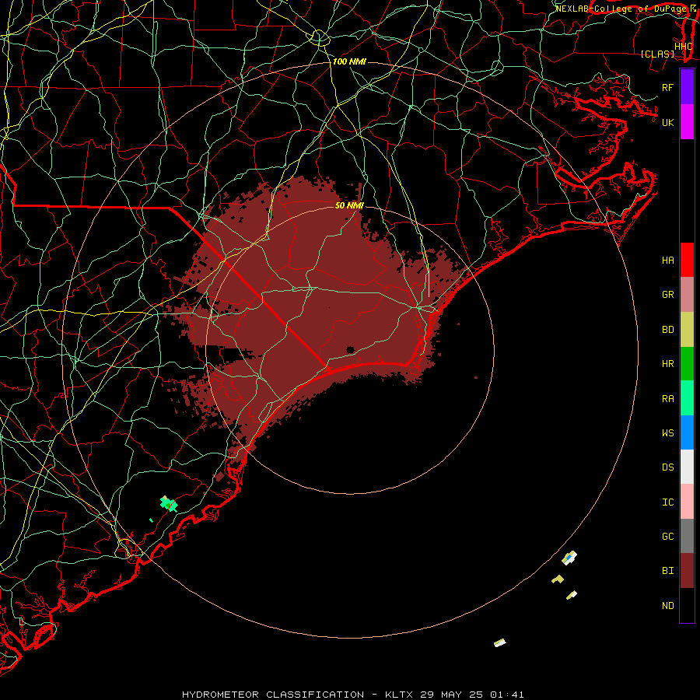Click the HA legend label
This screenshot has height=700, width=700.
coord(668,260)
